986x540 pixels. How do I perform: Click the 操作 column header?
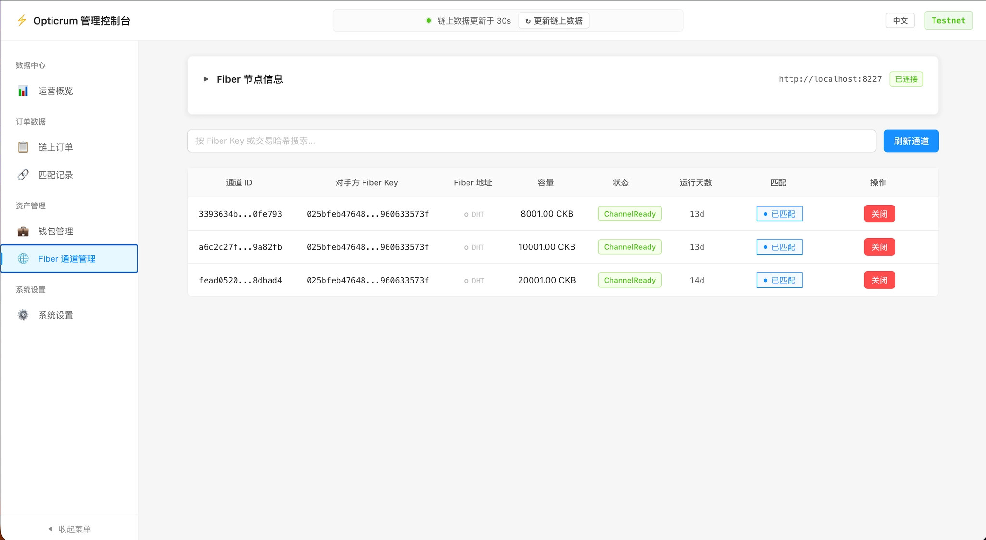pos(878,182)
